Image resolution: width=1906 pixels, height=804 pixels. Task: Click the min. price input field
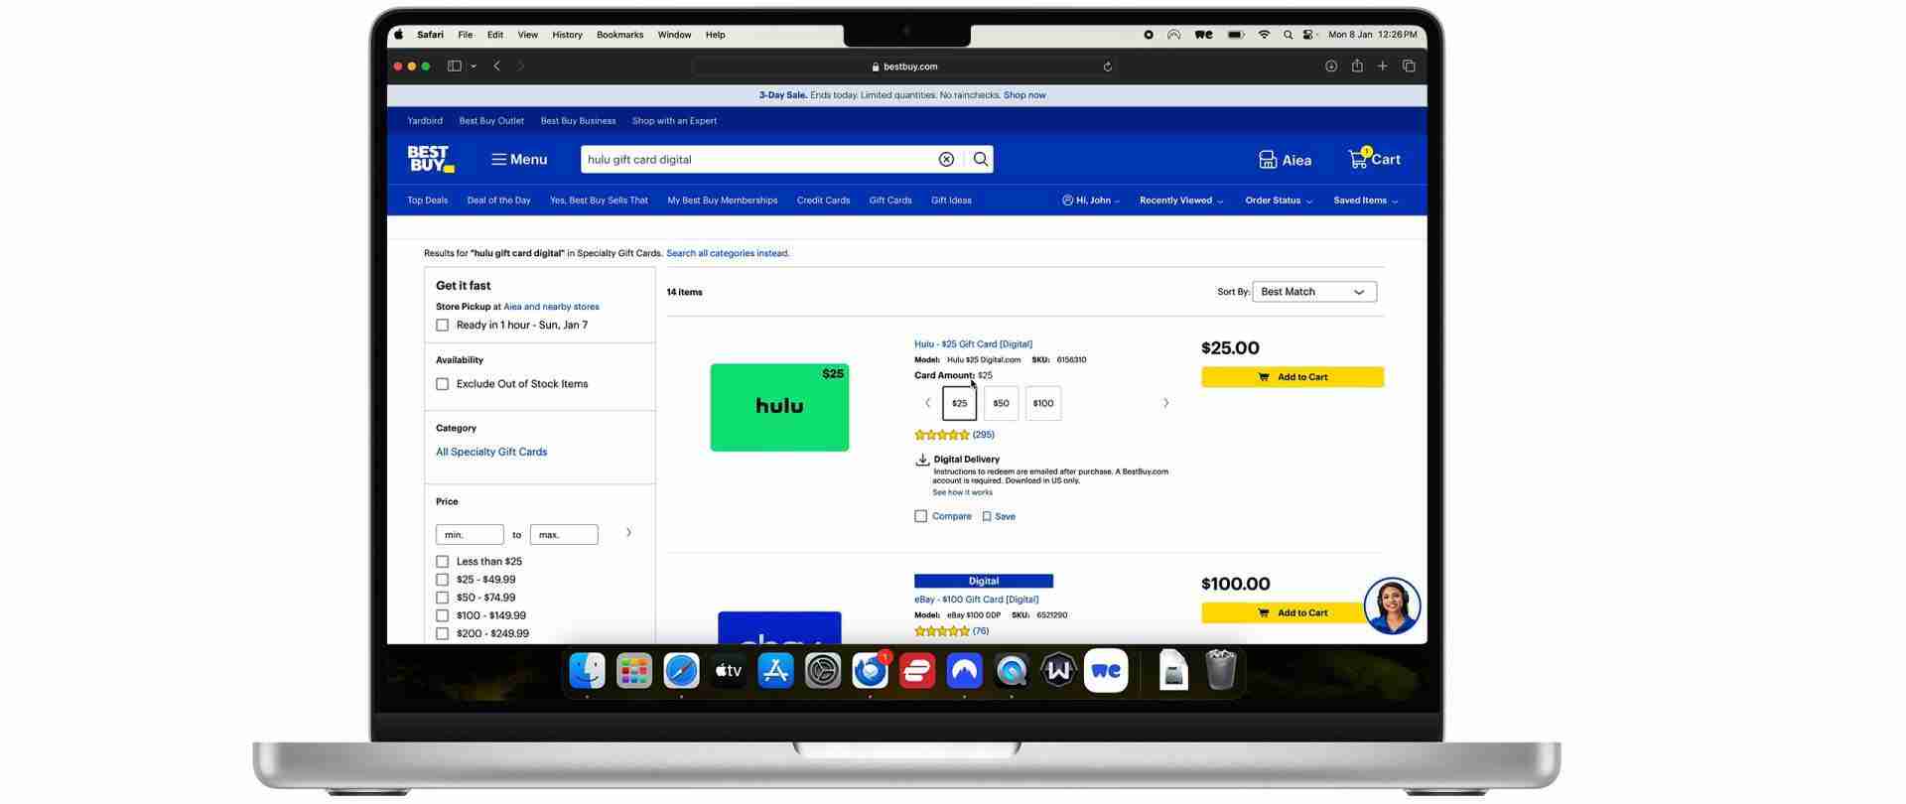[x=470, y=535]
